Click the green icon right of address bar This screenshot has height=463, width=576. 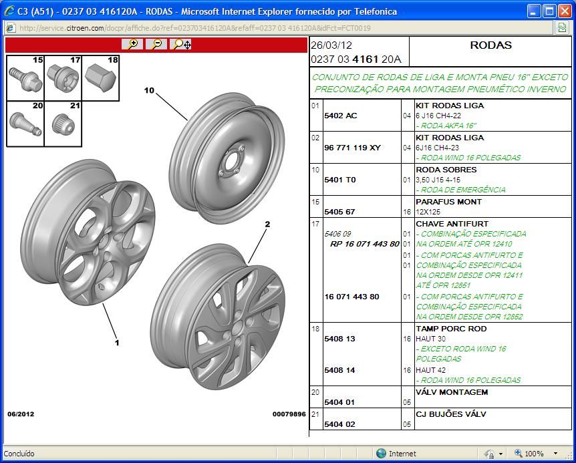click(x=562, y=28)
